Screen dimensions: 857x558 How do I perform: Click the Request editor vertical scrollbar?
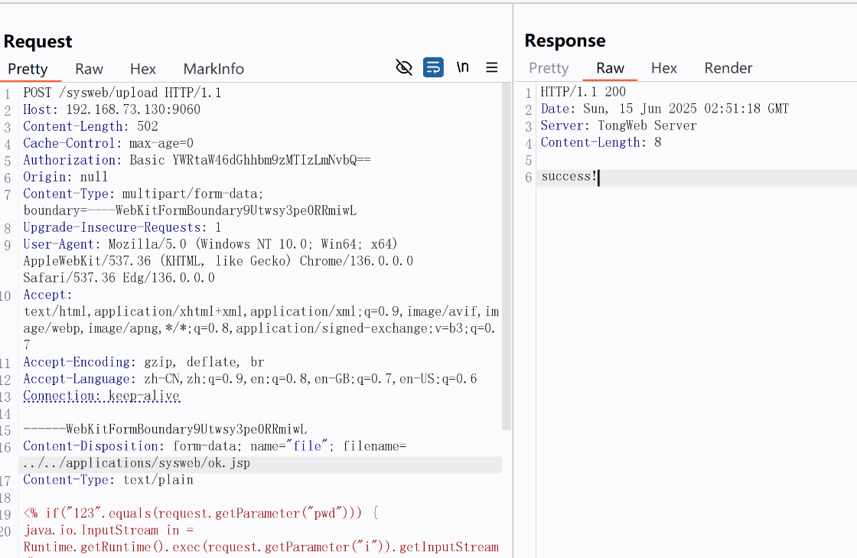(x=507, y=257)
